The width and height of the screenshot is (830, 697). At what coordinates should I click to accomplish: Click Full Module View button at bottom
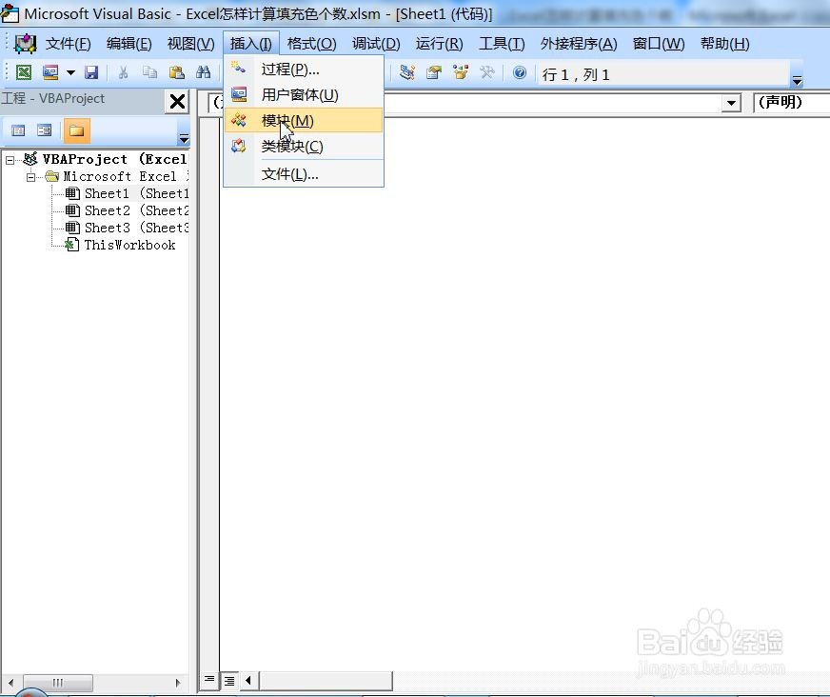[x=229, y=680]
